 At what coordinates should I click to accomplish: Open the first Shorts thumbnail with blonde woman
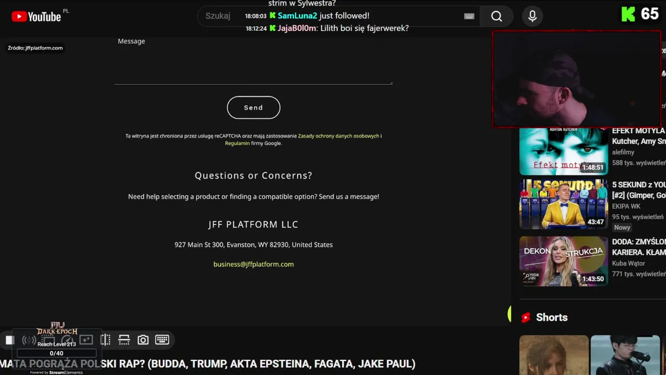(x=554, y=355)
